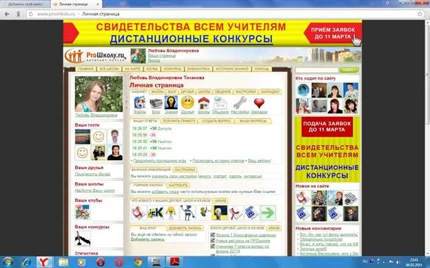
Task: Click the green arrow in the friends' news strip
Action: pos(268,213)
